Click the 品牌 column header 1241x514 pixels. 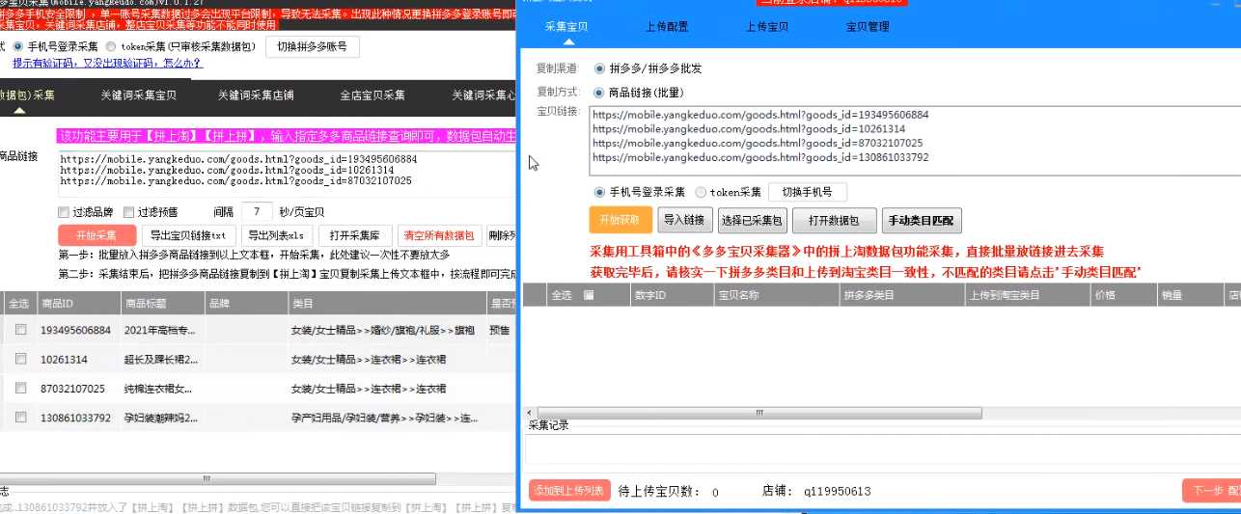pyautogui.click(x=244, y=303)
